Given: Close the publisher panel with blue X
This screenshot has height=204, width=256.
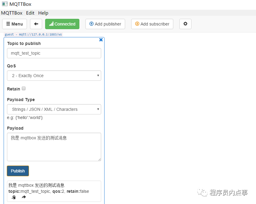Looking at the screenshot, I should coord(101,39).
